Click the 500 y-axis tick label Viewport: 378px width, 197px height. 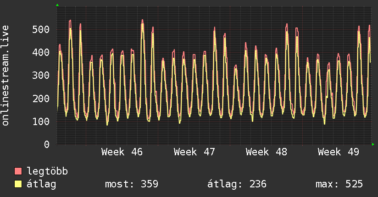tap(41, 29)
